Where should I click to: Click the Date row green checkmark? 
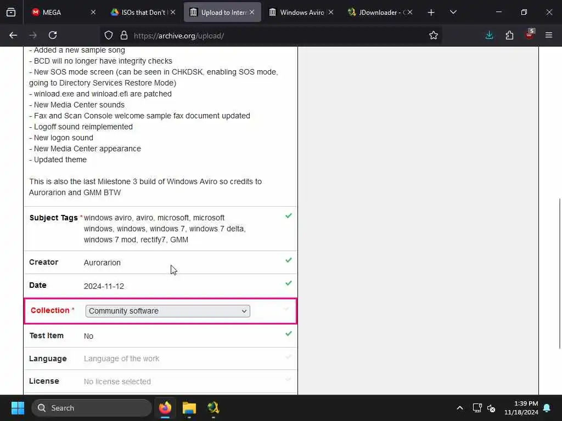click(289, 283)
